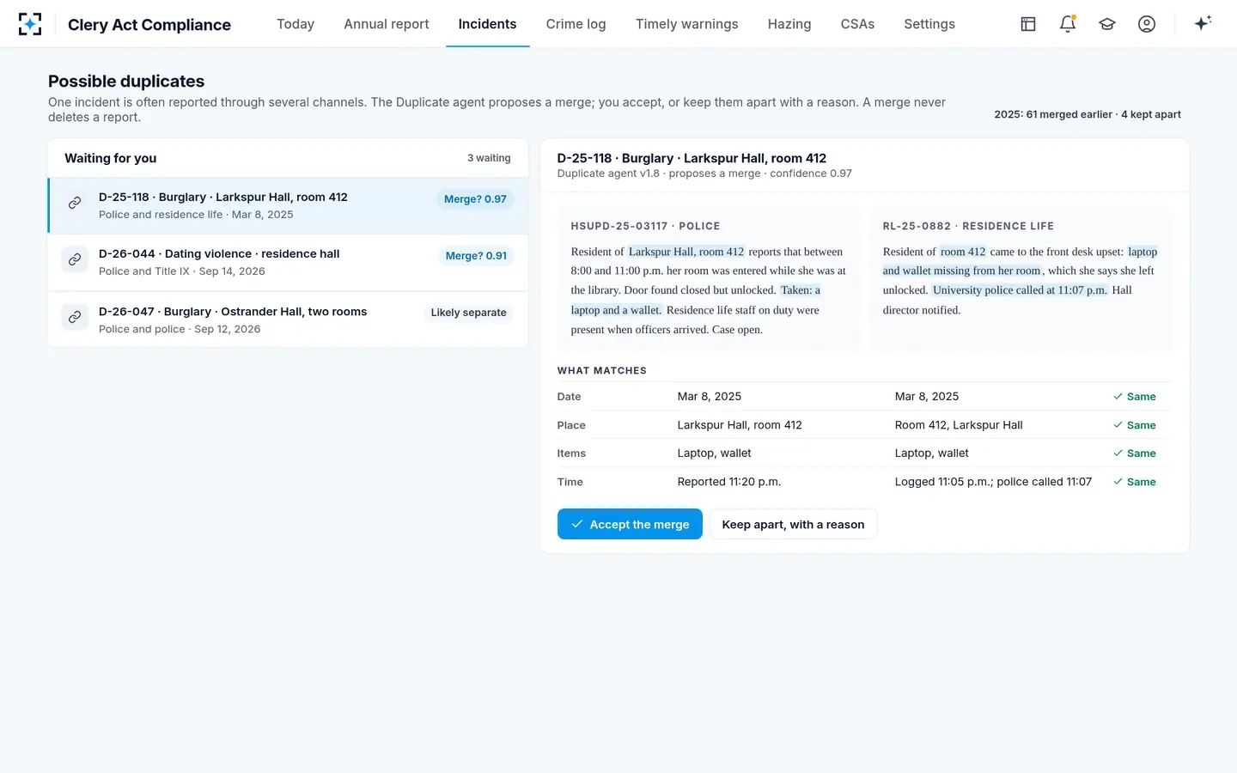
Task: Click the Reported 11:20 p.m. value
Action: click(x=729, y=482)
